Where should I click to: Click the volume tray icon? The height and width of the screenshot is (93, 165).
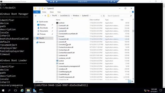pyautogui.click(x=148, y=90)
